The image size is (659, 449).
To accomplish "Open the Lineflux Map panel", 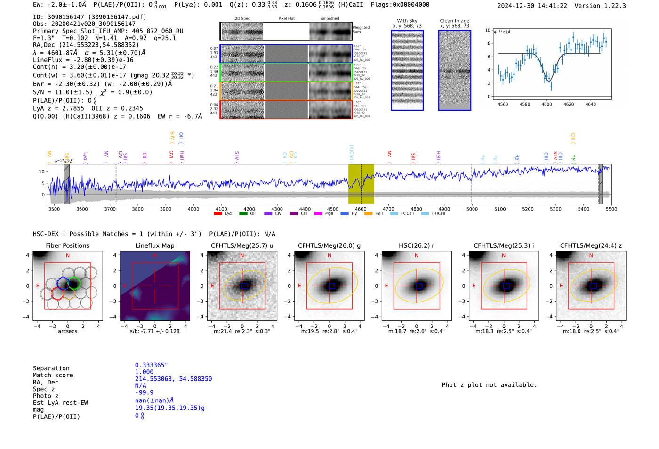I will [x=155, y=286].
